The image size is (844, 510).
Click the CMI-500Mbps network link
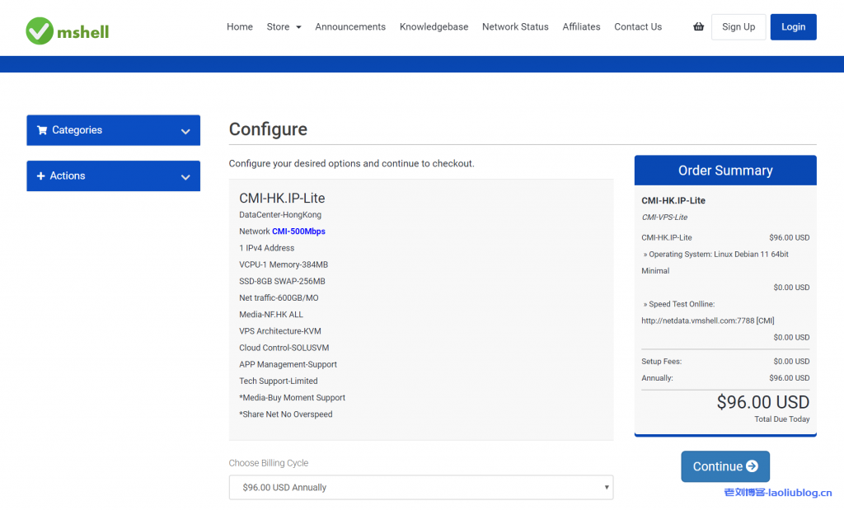[x=298, y=232]
